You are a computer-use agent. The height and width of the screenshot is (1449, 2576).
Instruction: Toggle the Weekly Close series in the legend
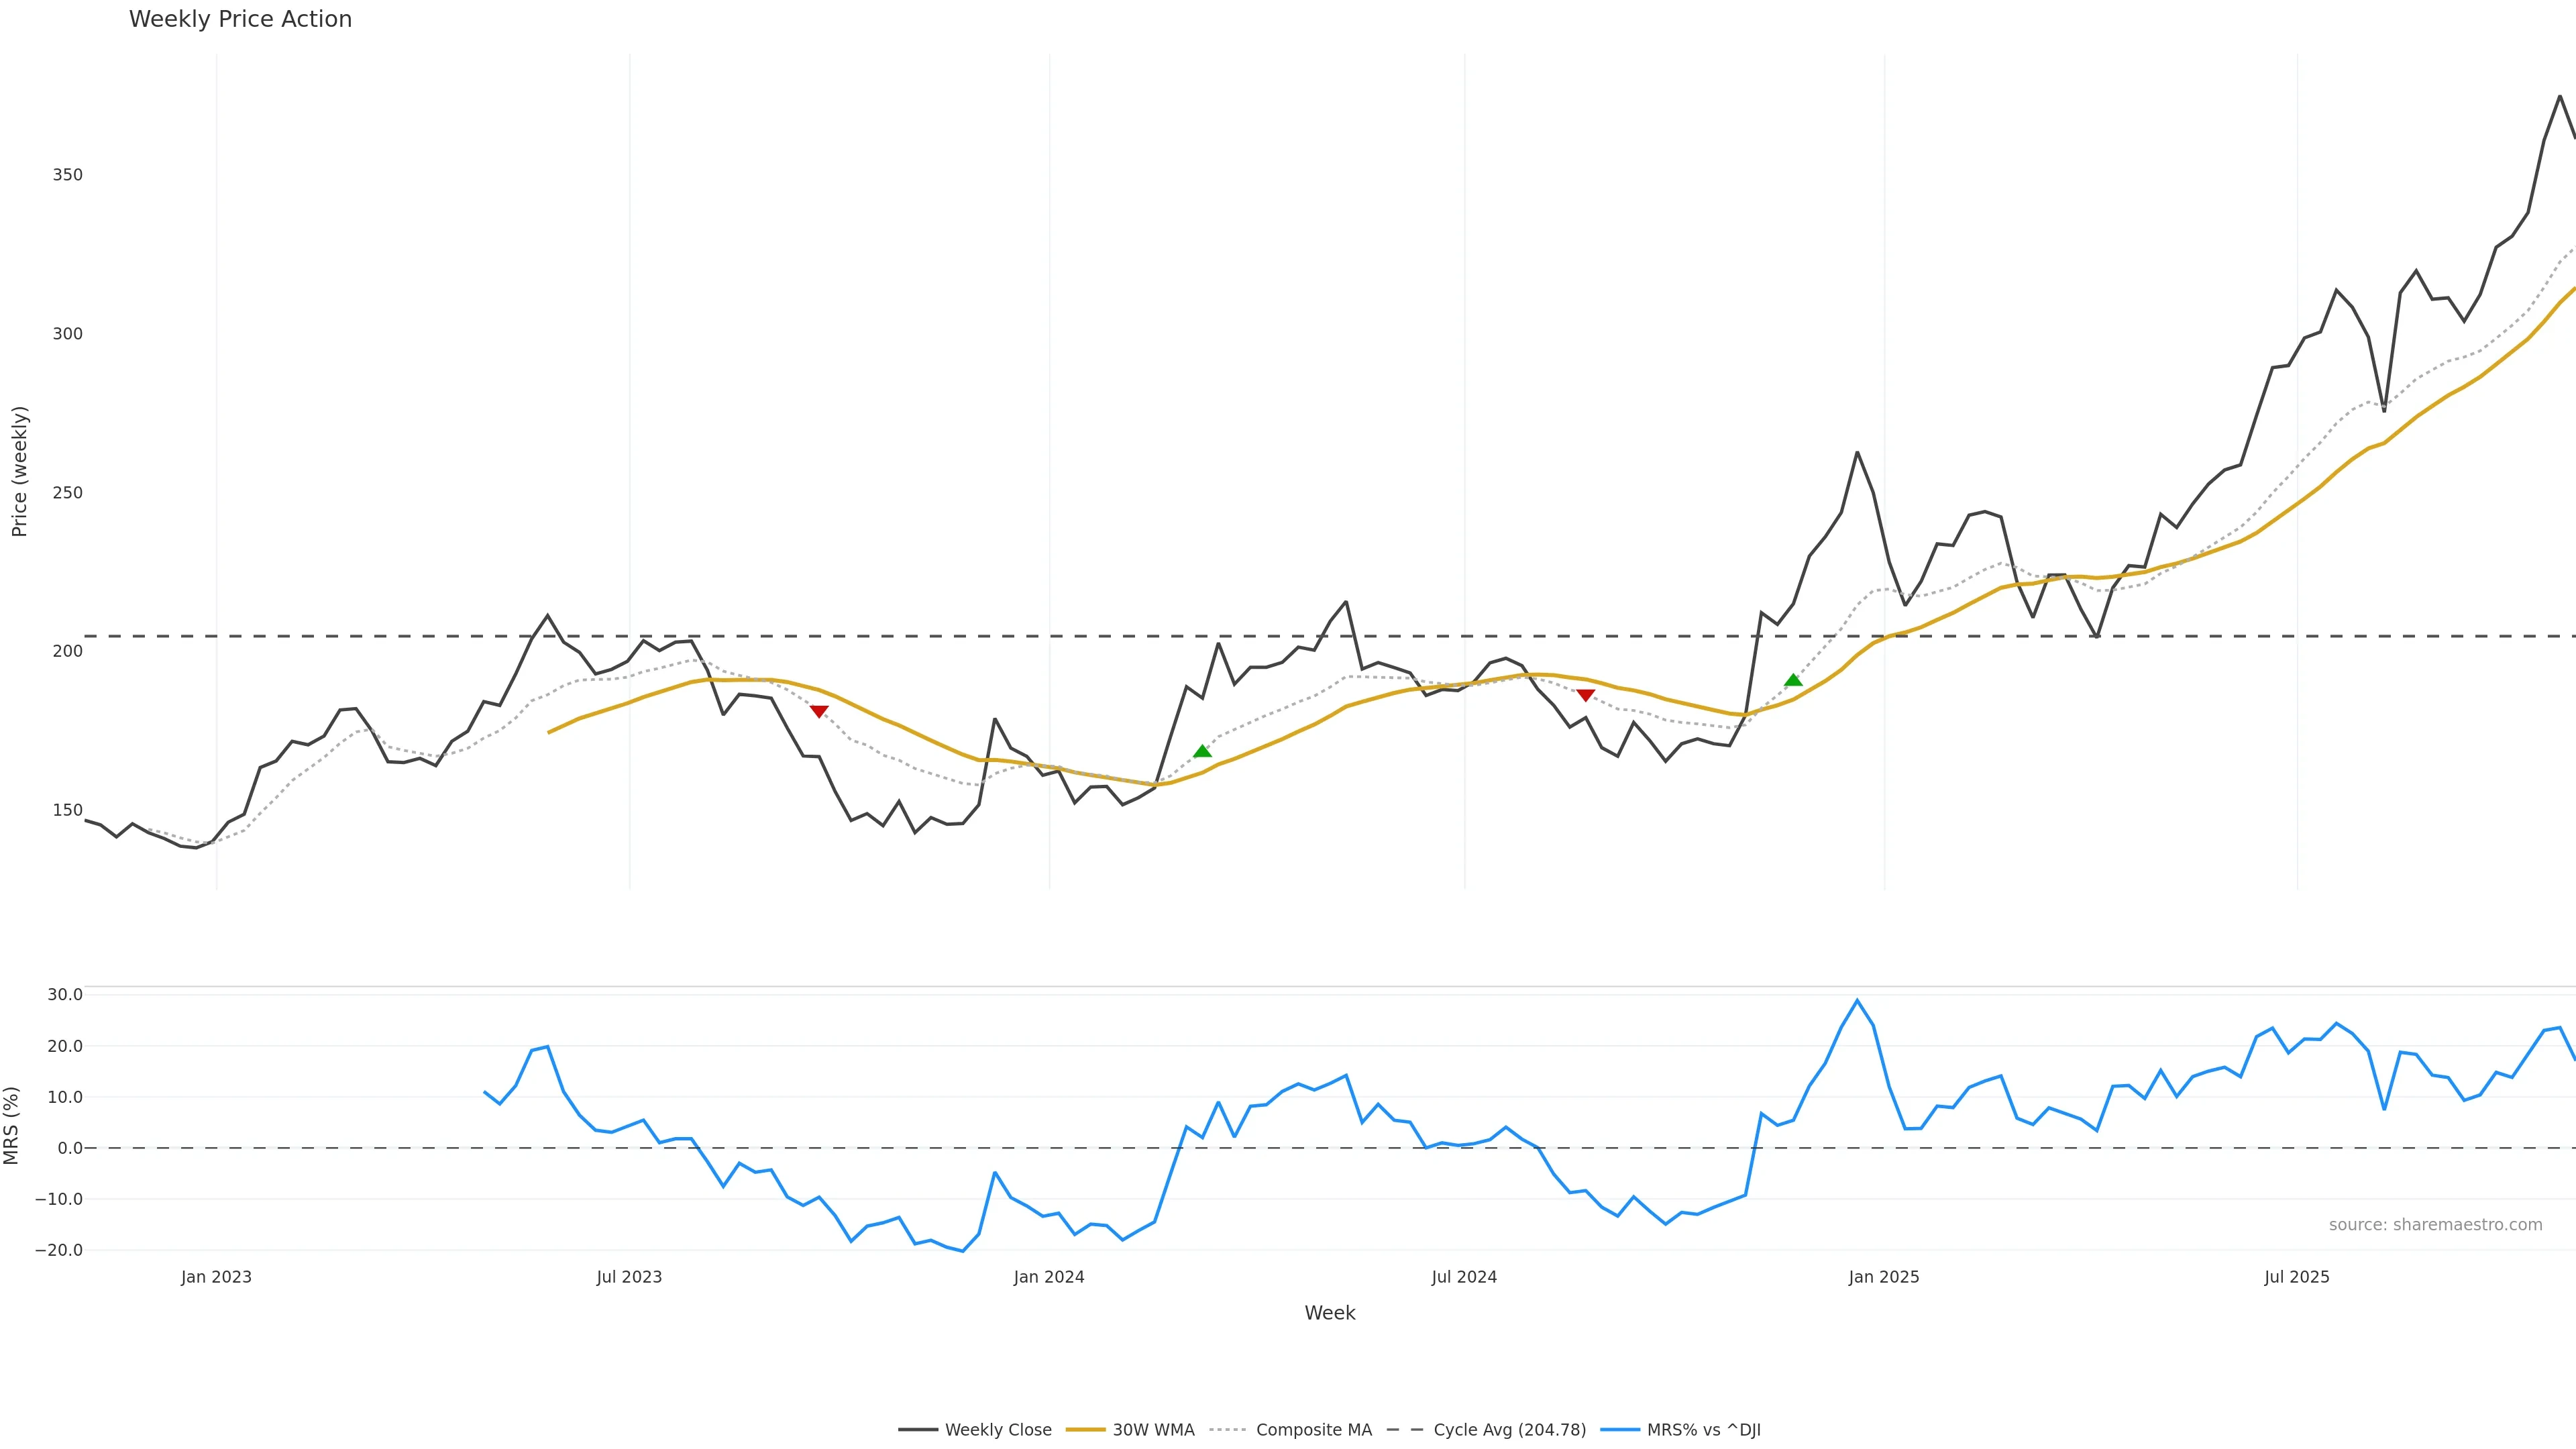[x=997, y=1430]
